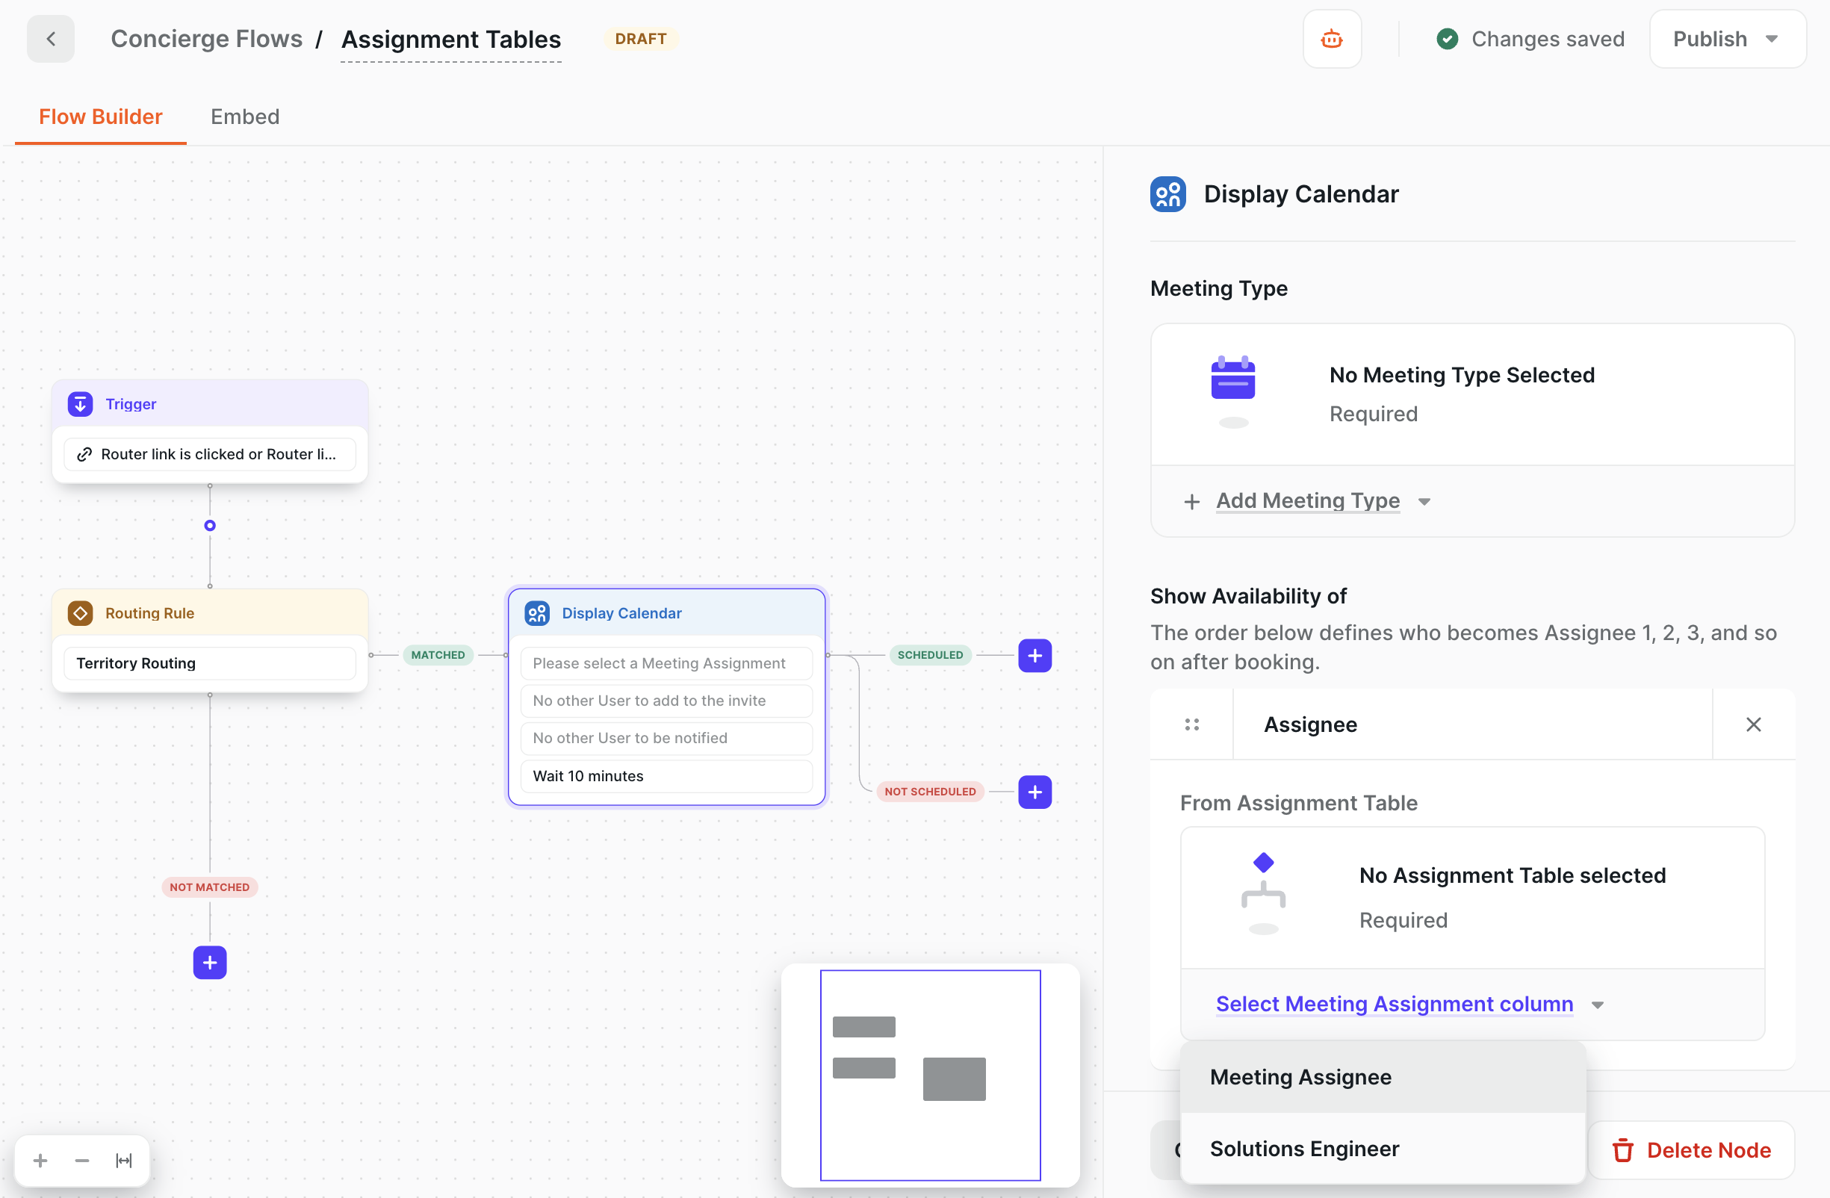Click the Router link is clicked trigger field

tap(210, 454)
